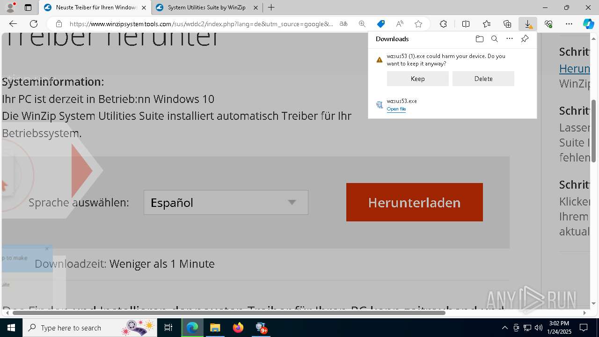Open the Extensions puzzle icon

click(443, 24)
